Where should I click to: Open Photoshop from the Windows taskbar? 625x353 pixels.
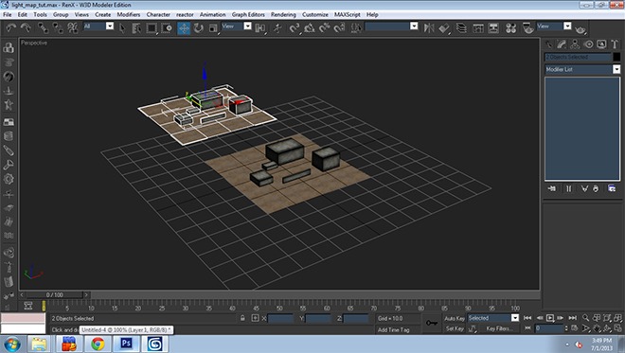126,344
